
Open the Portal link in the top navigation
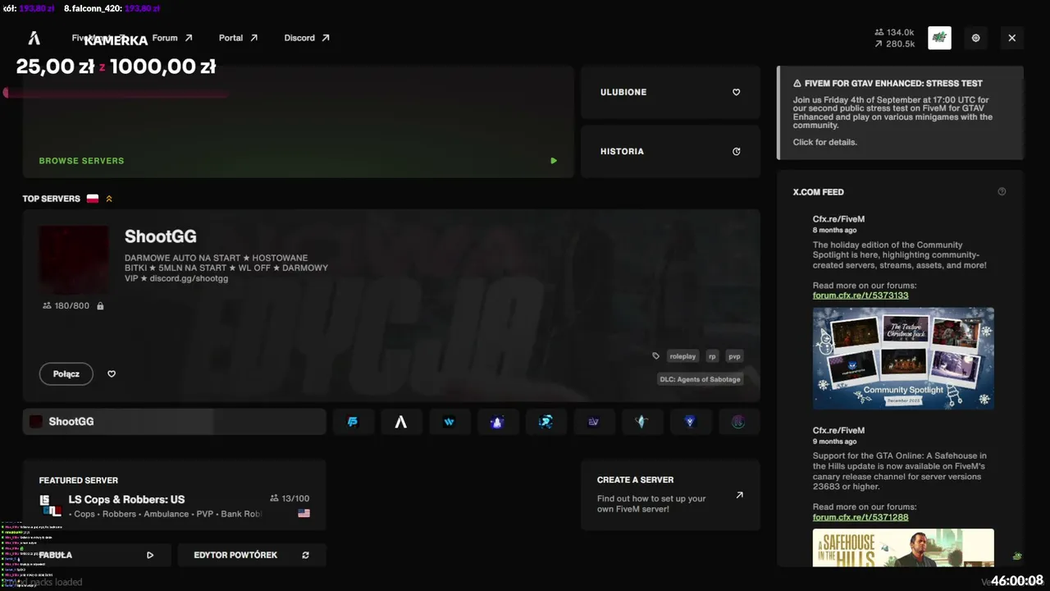point(239,38)
